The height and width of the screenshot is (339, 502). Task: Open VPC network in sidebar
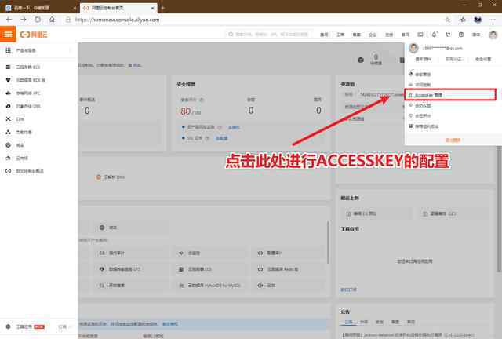(x=28, y=93)
